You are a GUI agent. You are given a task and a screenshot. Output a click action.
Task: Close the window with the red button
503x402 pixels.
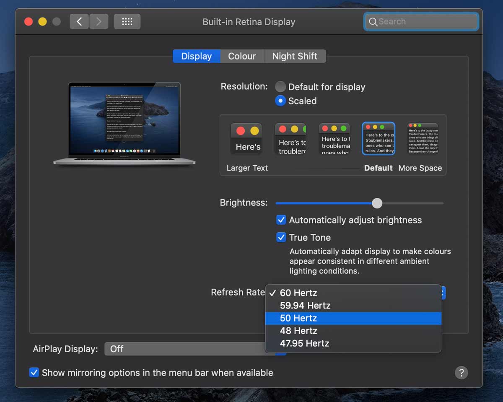point(29,21)
